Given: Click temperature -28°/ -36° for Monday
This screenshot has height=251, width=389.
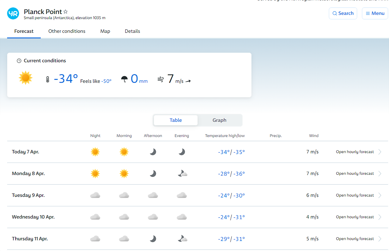Looking at the screenshot, I should (x=231, y=174).
